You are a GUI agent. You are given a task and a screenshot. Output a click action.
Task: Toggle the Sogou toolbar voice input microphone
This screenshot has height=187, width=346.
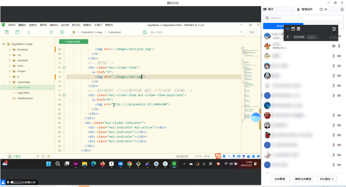coord(234,156)
